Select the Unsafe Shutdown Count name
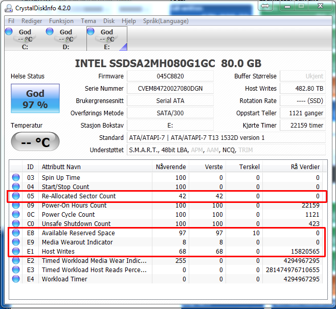 click(76, 224)
